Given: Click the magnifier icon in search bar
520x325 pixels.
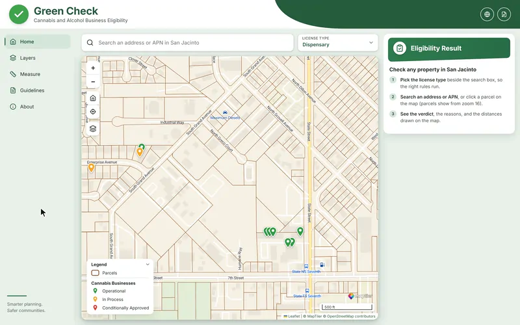Looking at the screenshot, I should coord(90,42).
